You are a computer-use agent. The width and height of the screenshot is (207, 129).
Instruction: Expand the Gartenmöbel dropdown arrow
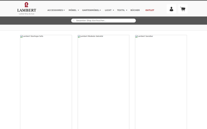(x=100, y=10)
